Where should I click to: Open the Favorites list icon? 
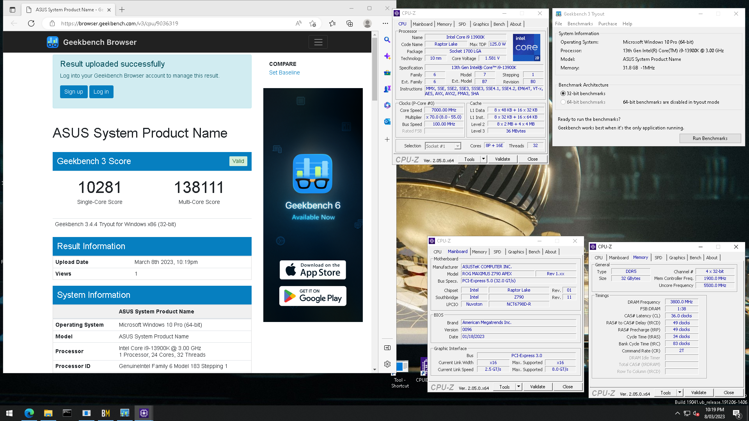[x=332, y=23]
